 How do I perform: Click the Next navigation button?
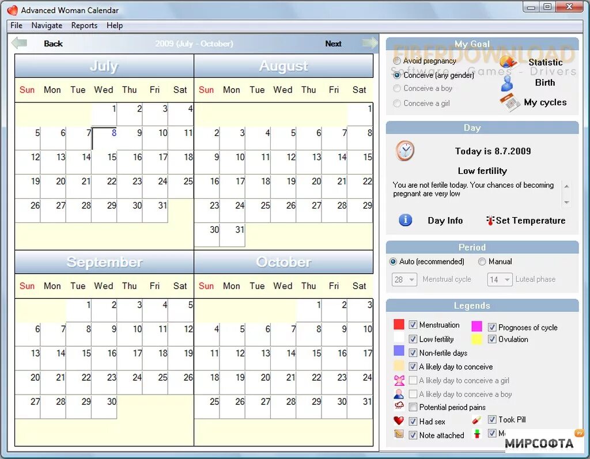334,43
